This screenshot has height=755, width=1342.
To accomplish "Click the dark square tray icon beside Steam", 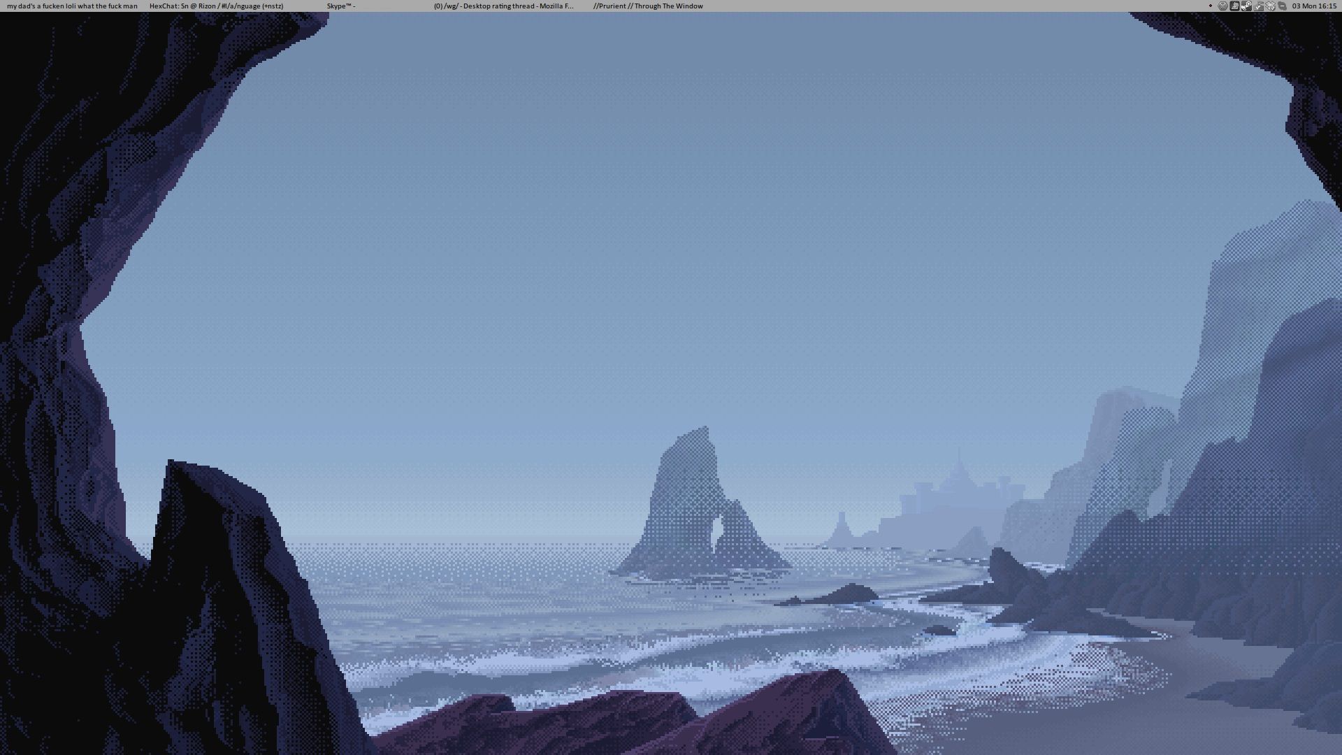I will click(1234, 6).
